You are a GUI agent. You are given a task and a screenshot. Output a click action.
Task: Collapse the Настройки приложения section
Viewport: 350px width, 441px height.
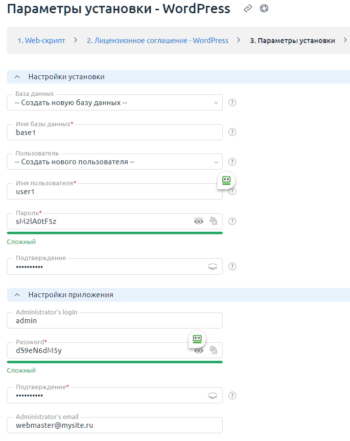pyautogui.click(x=17, y=295)
